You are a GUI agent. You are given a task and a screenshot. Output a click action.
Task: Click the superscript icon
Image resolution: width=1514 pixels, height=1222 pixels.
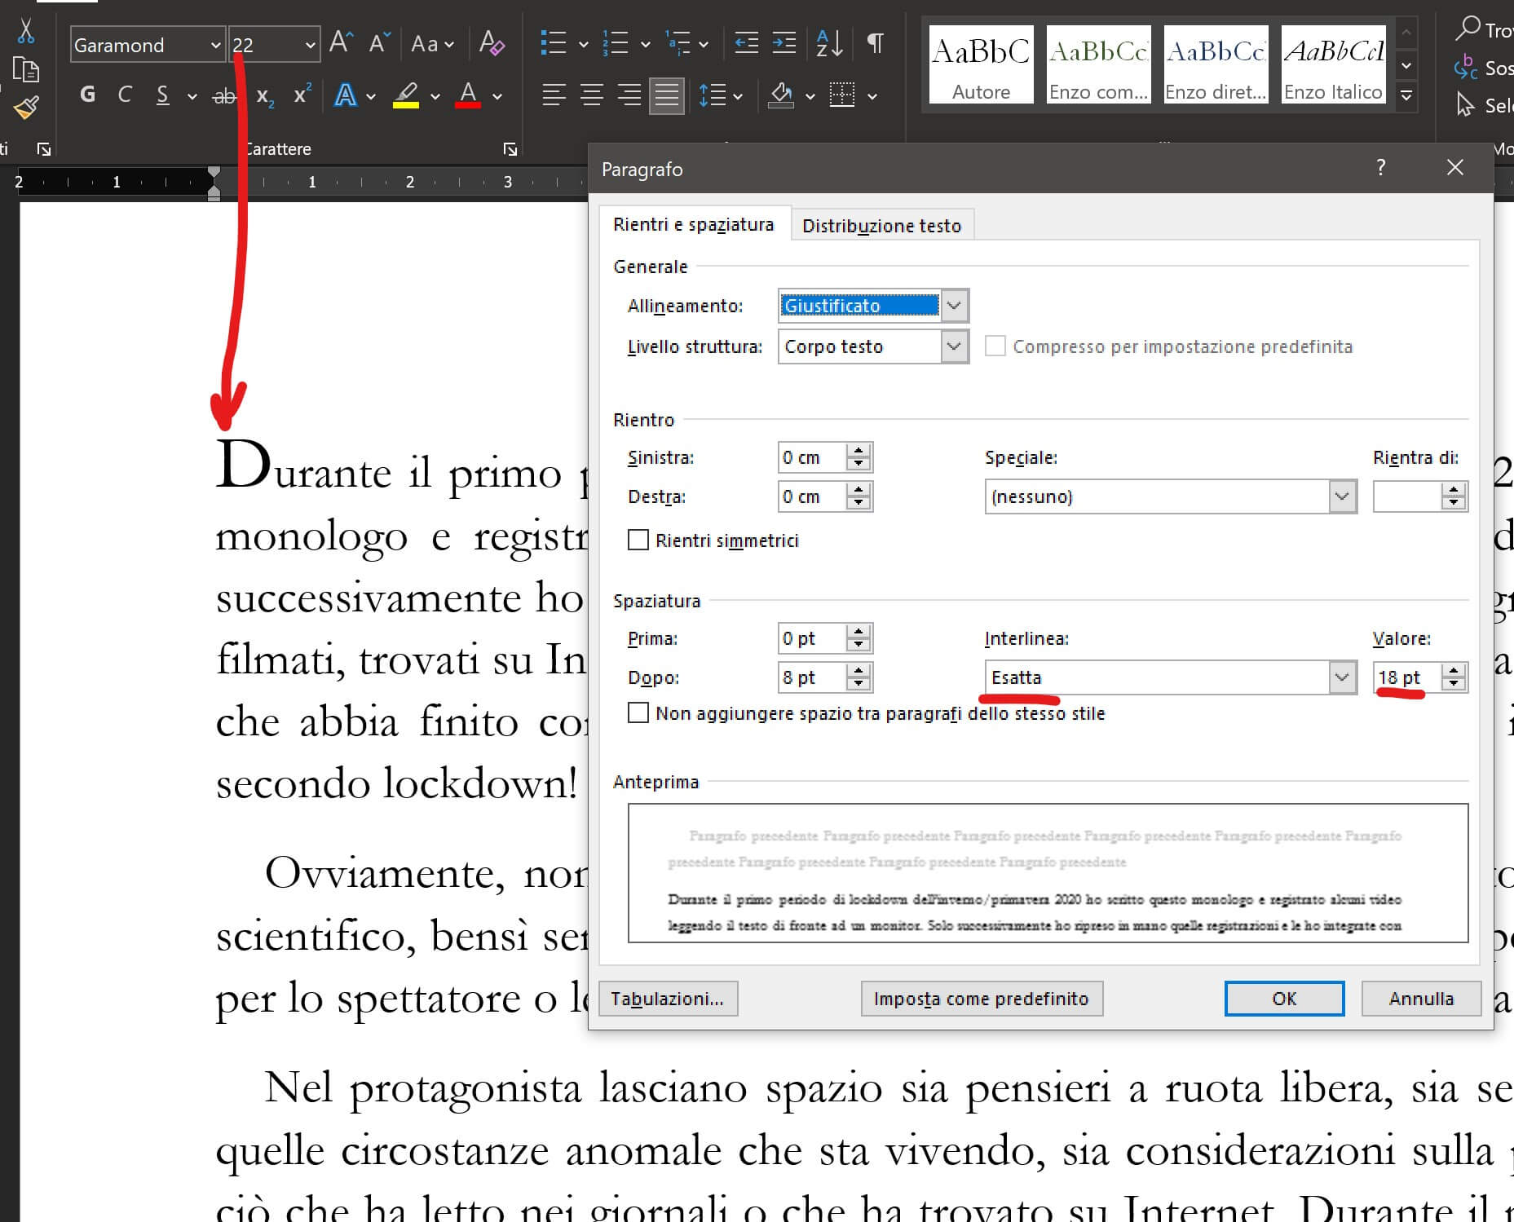point(302,95)
